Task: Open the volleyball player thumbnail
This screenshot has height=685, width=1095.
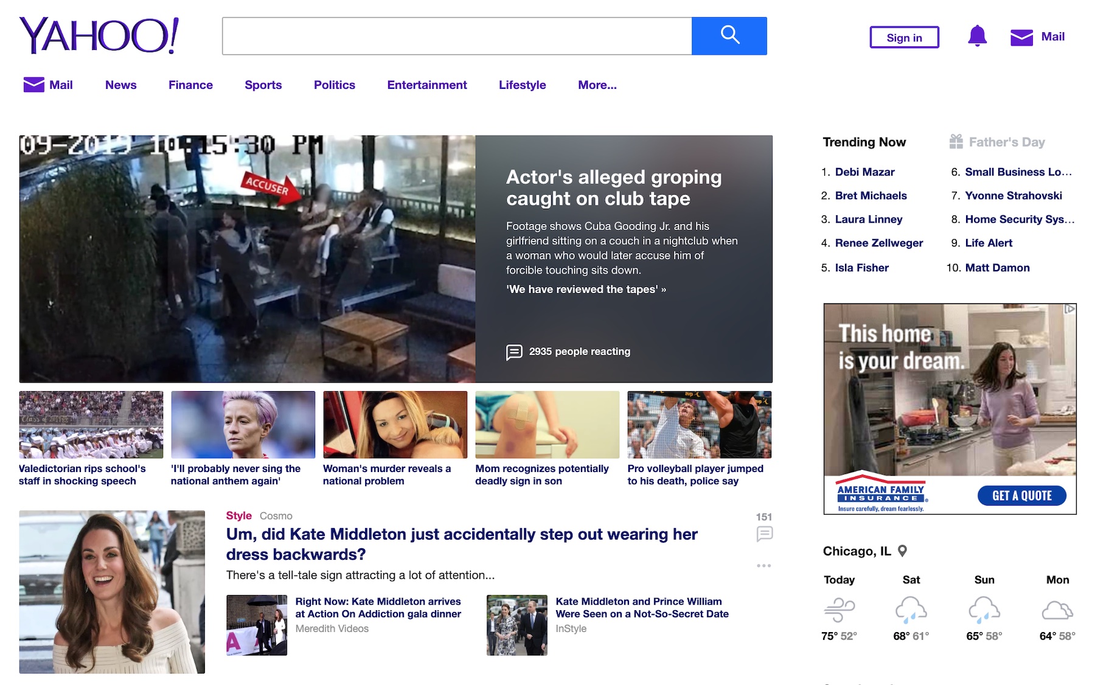Action: pyautogui.click(x=700, y=425)
